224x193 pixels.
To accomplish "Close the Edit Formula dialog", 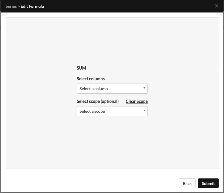I will point(217,6).
